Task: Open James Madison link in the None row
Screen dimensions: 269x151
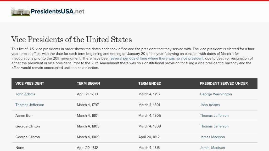Action: click(x=212, y=148)
